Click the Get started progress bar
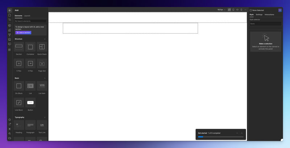290x148 pixels. coord(221,137)
